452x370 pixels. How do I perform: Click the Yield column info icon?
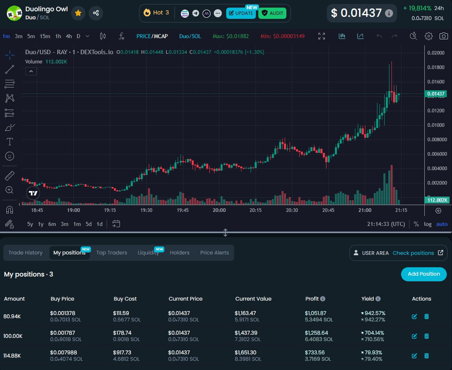click(x=378, y=299)
